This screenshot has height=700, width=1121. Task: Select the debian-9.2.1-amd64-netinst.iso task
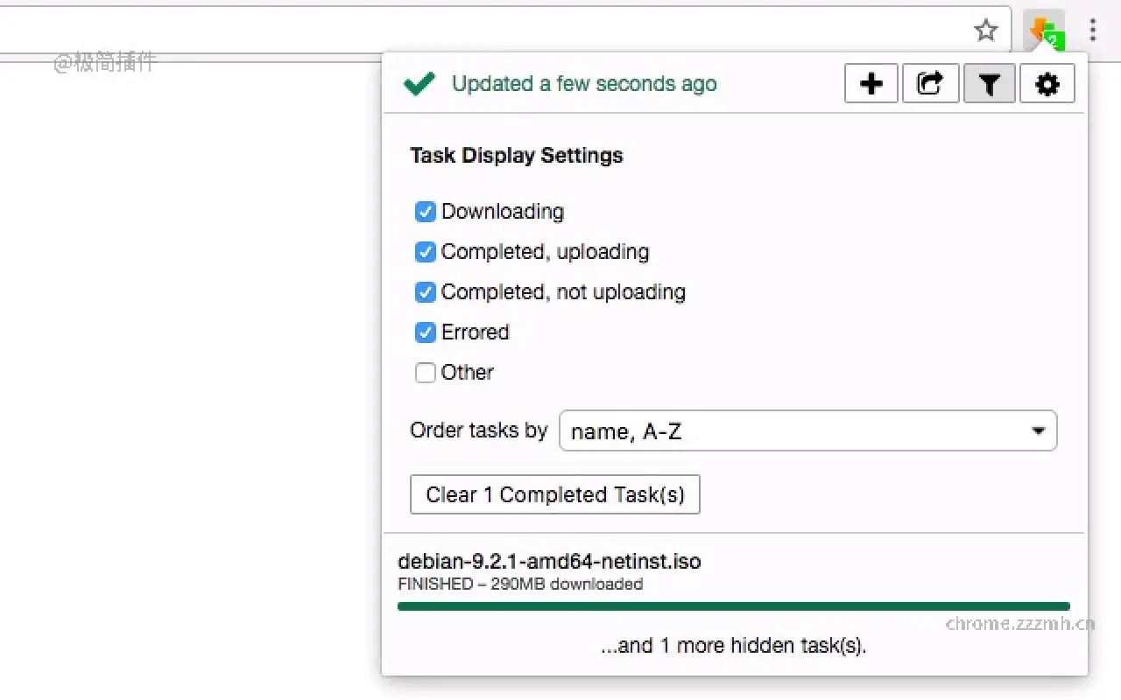click(x=549, y=562)
